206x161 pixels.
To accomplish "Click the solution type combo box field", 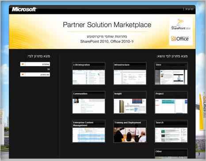I will (35, 75).
